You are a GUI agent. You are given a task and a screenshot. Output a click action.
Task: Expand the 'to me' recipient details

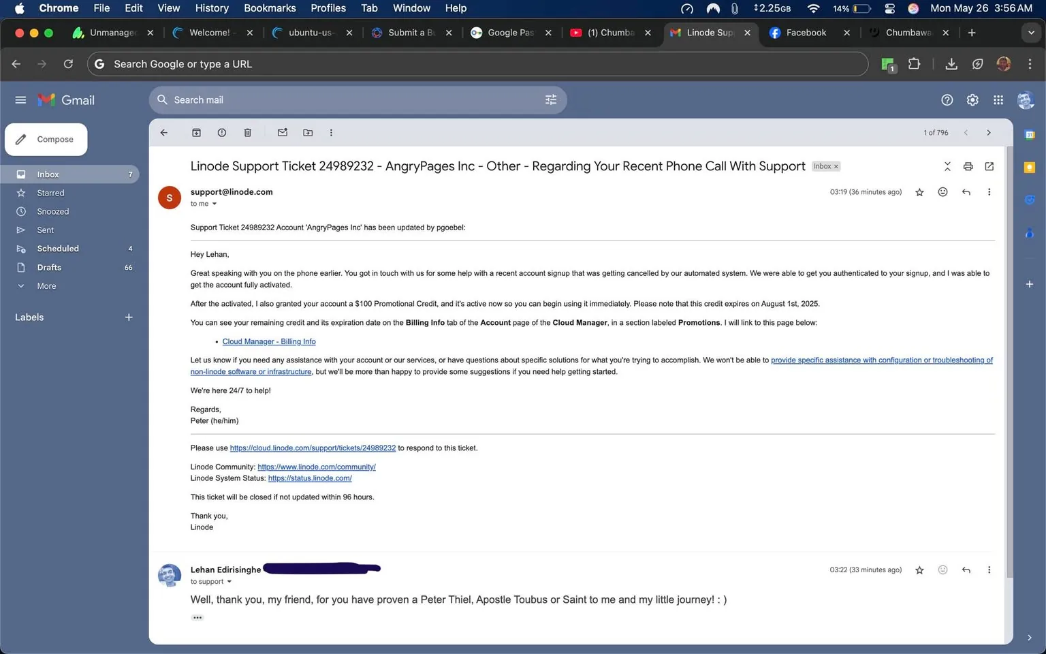214,204
